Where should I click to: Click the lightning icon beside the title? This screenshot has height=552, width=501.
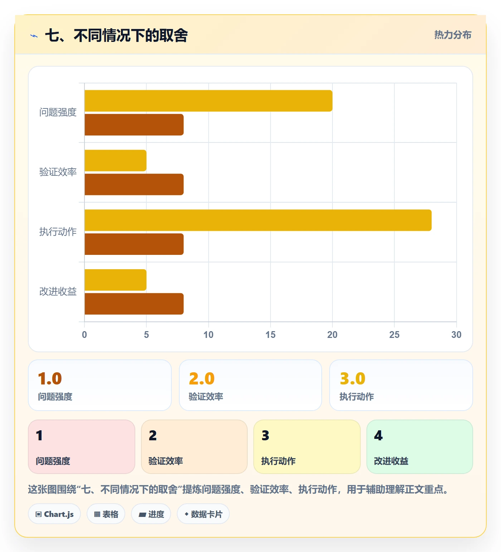(x=34, y=36)
